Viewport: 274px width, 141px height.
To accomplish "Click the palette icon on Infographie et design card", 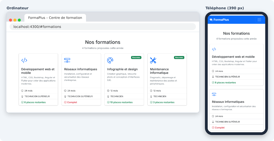I will point(110,60).
